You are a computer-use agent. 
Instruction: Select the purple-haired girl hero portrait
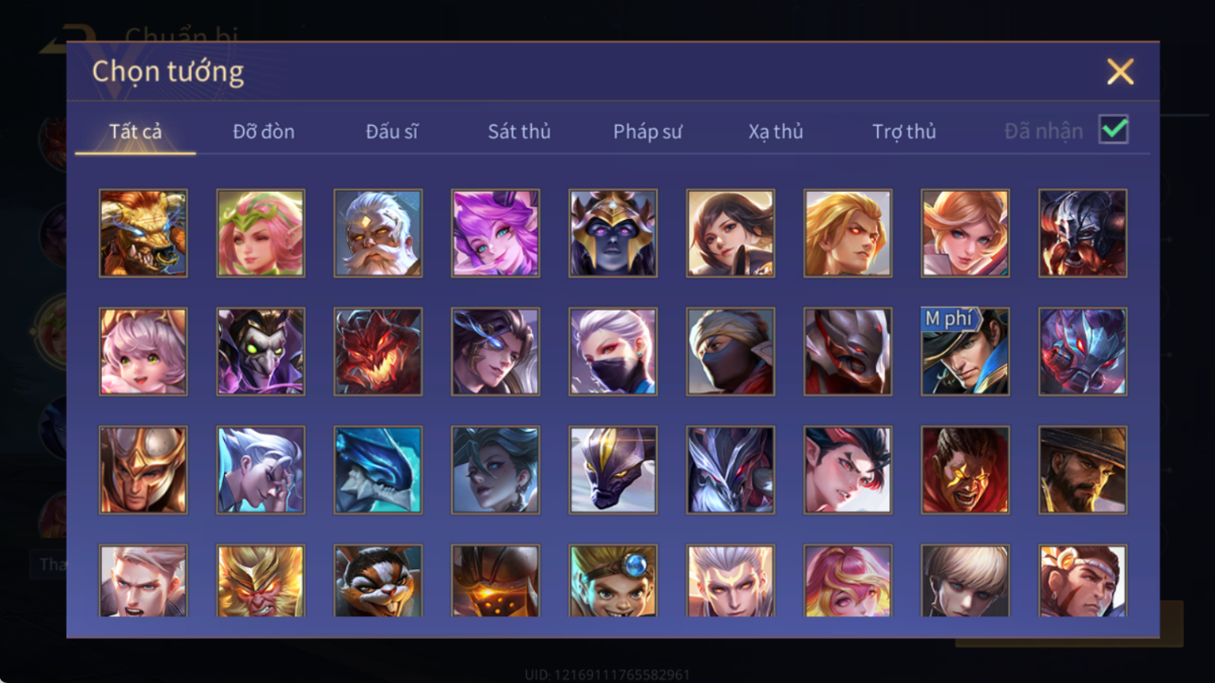(495, 233)
